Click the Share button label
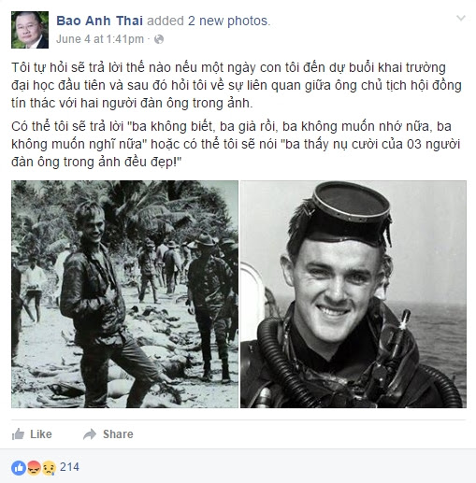 click(x=118, y=434)
